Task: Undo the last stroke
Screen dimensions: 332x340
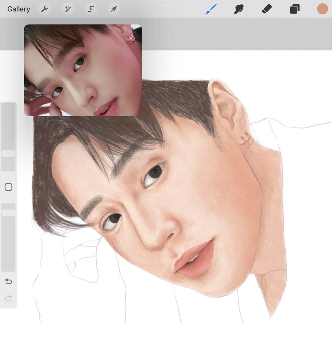Action: point(8,281)
